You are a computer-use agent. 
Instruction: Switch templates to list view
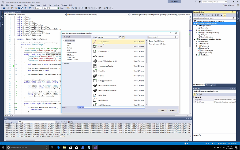click(123, 37)
